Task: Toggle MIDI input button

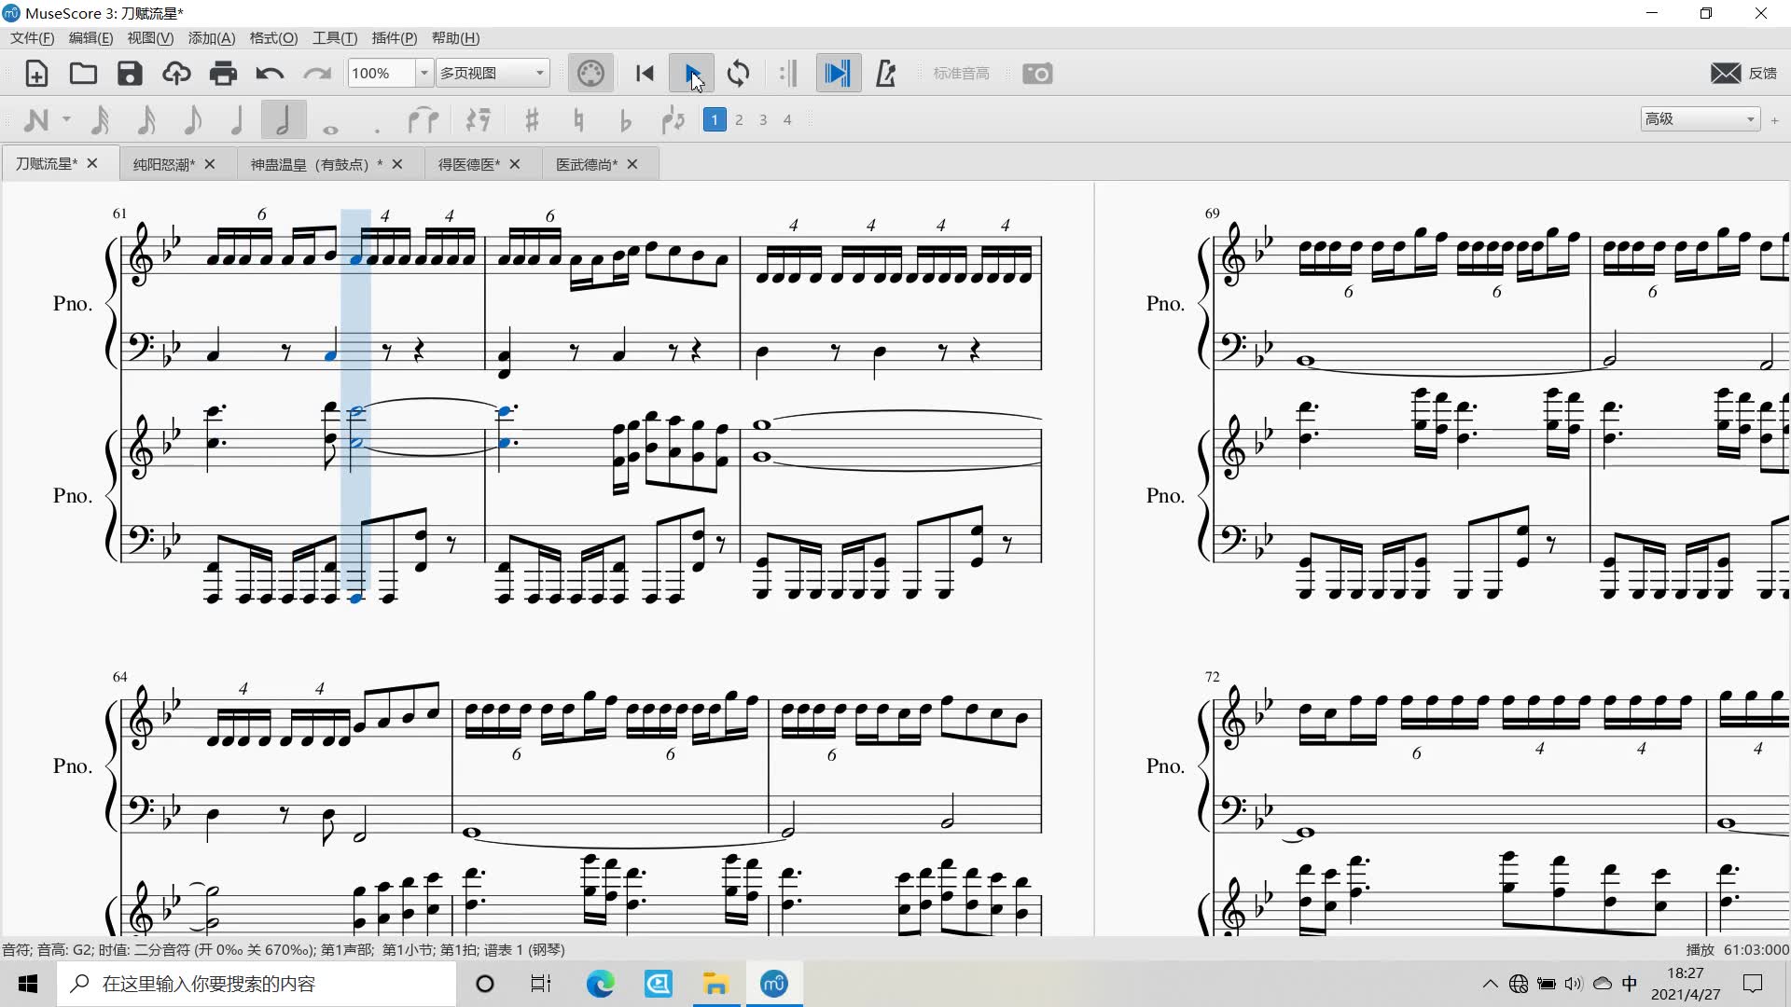Action: 590,74
